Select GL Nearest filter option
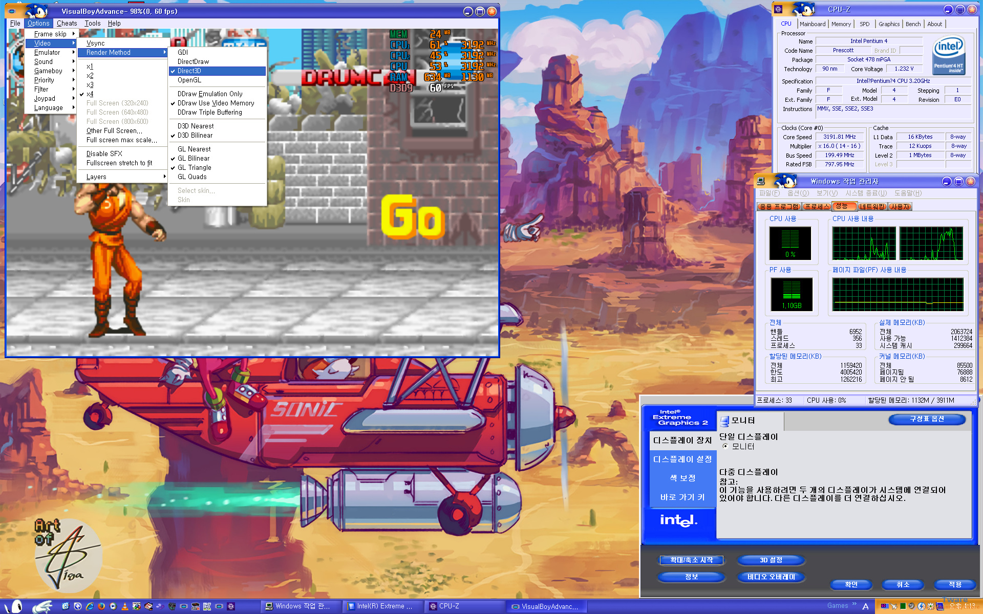 [194, 149]
